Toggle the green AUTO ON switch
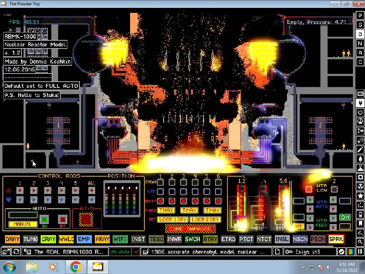 tap(44, 219)
